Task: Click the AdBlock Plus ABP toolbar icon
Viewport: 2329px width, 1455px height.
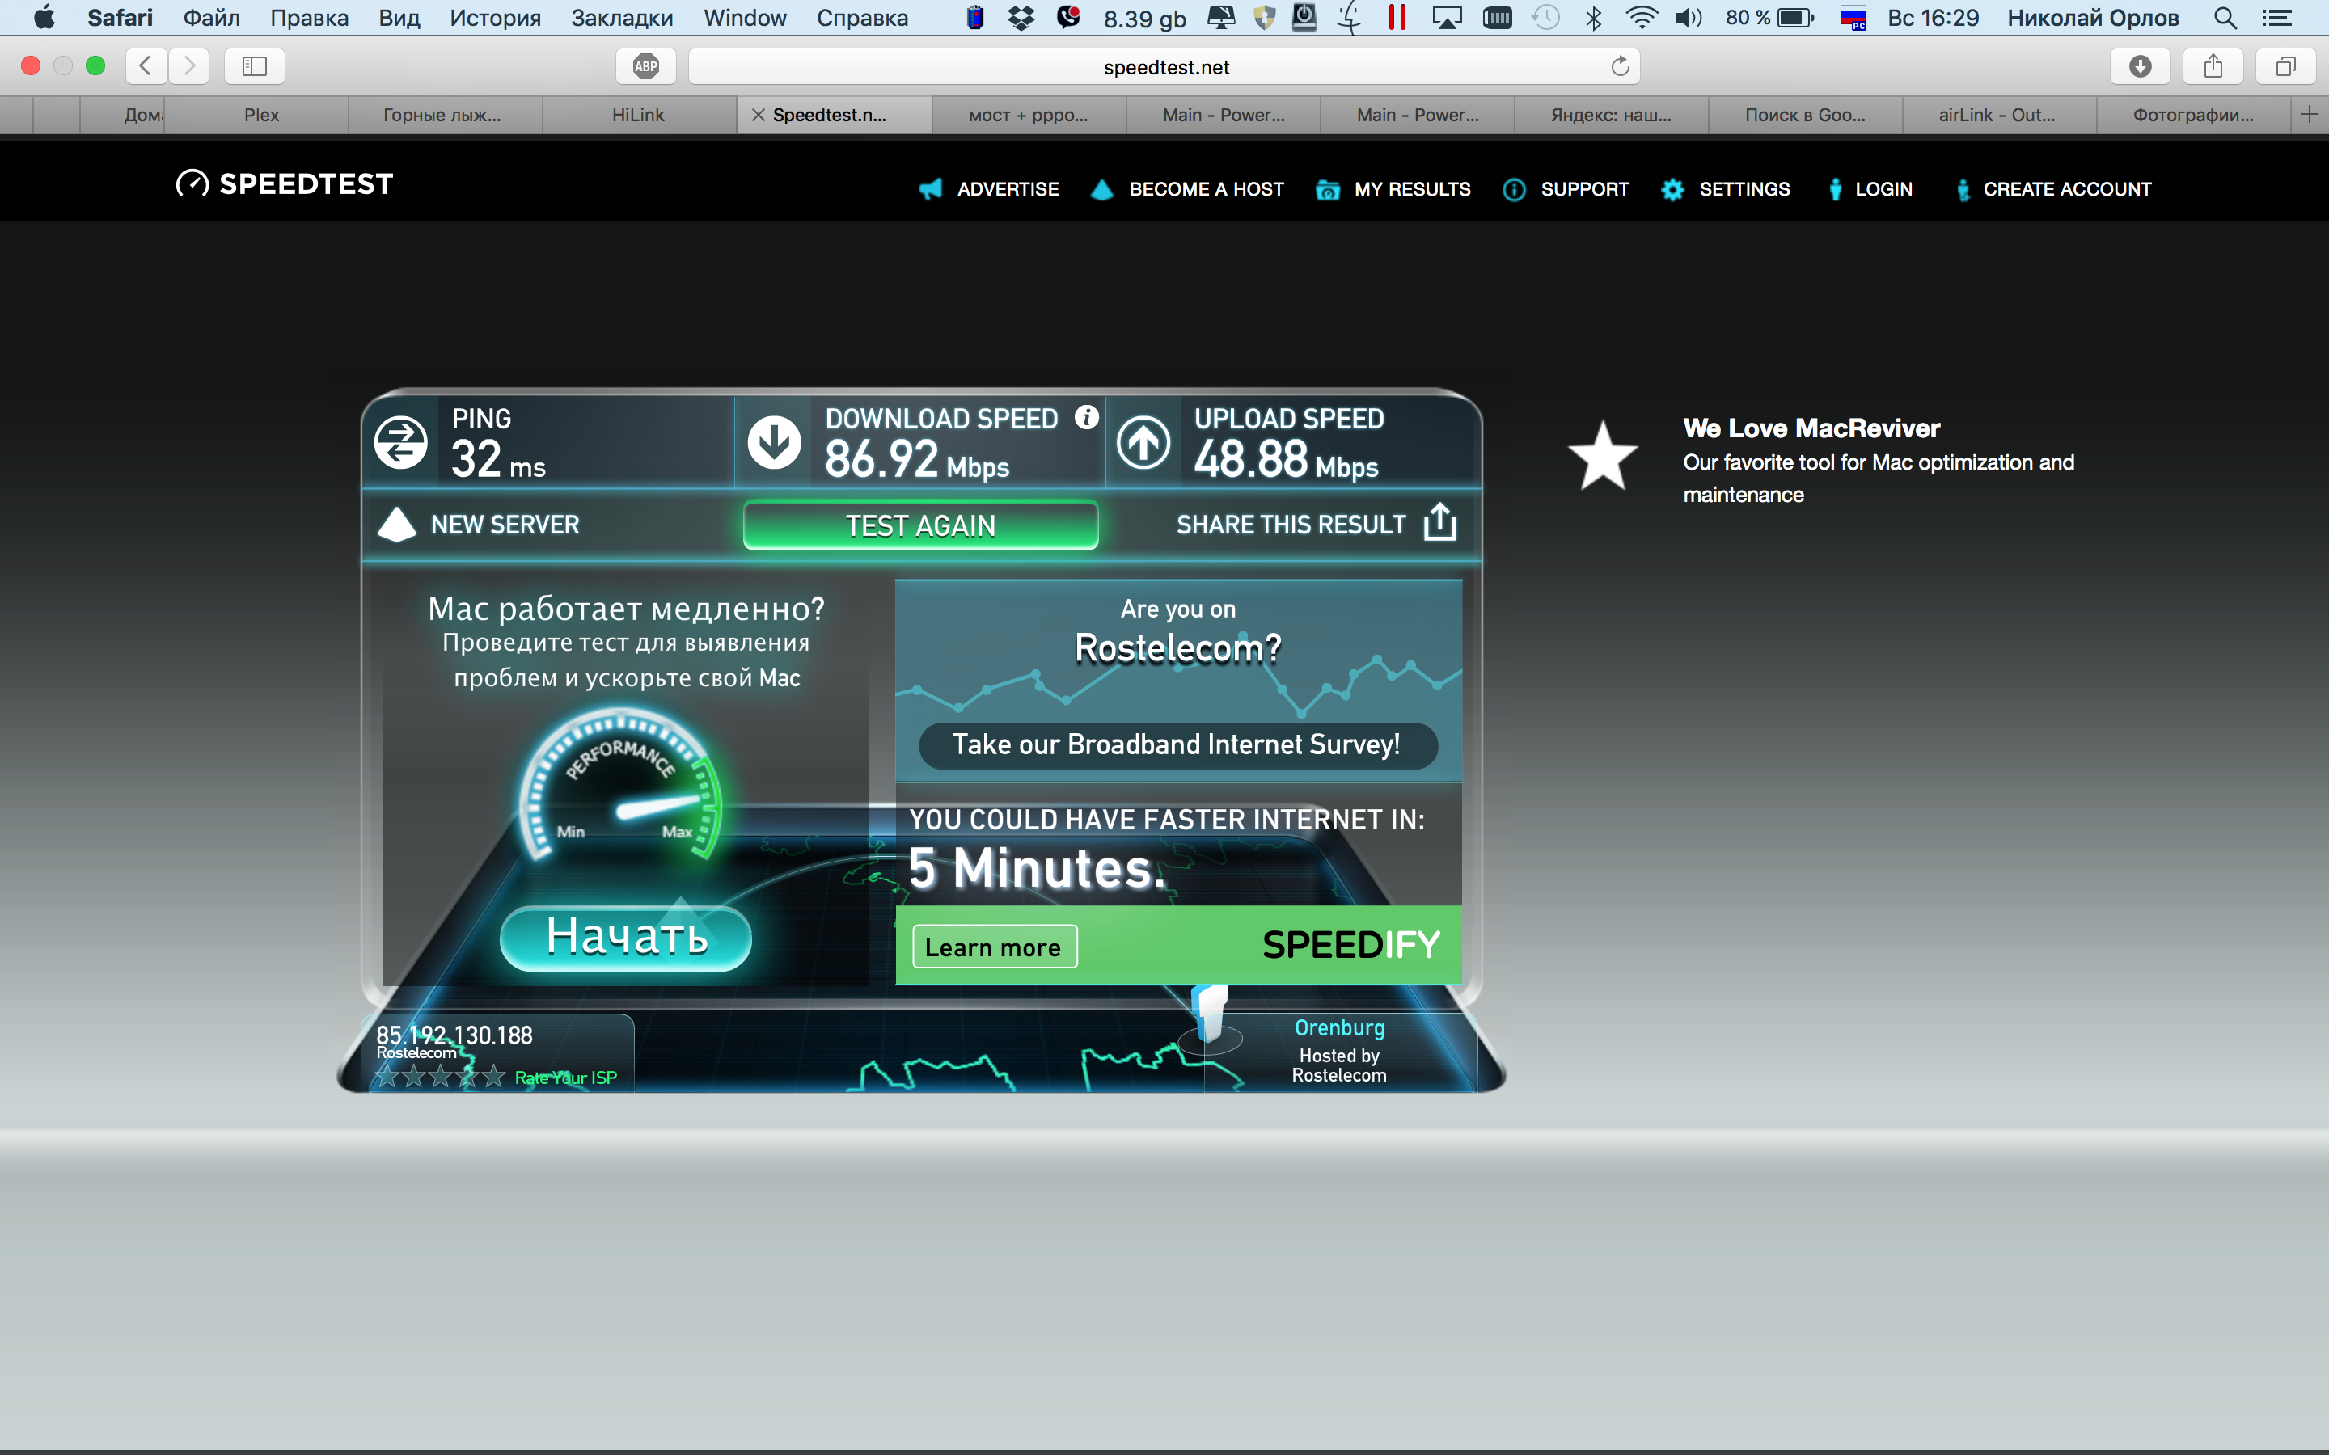Action: pos(646,66)
